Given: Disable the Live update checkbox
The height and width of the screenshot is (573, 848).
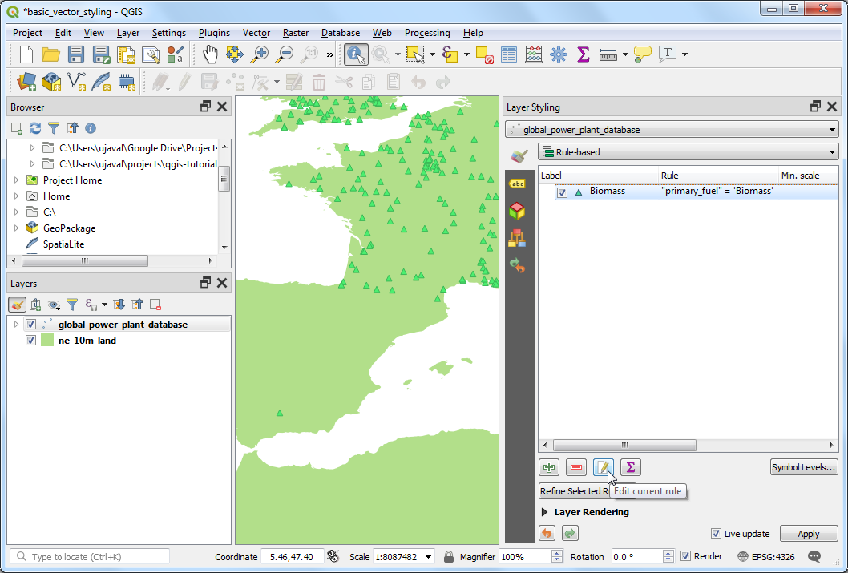Looking at the screenshot, I should pos(716,534).
